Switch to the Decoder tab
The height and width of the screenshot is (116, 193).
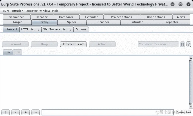(41, 17)
